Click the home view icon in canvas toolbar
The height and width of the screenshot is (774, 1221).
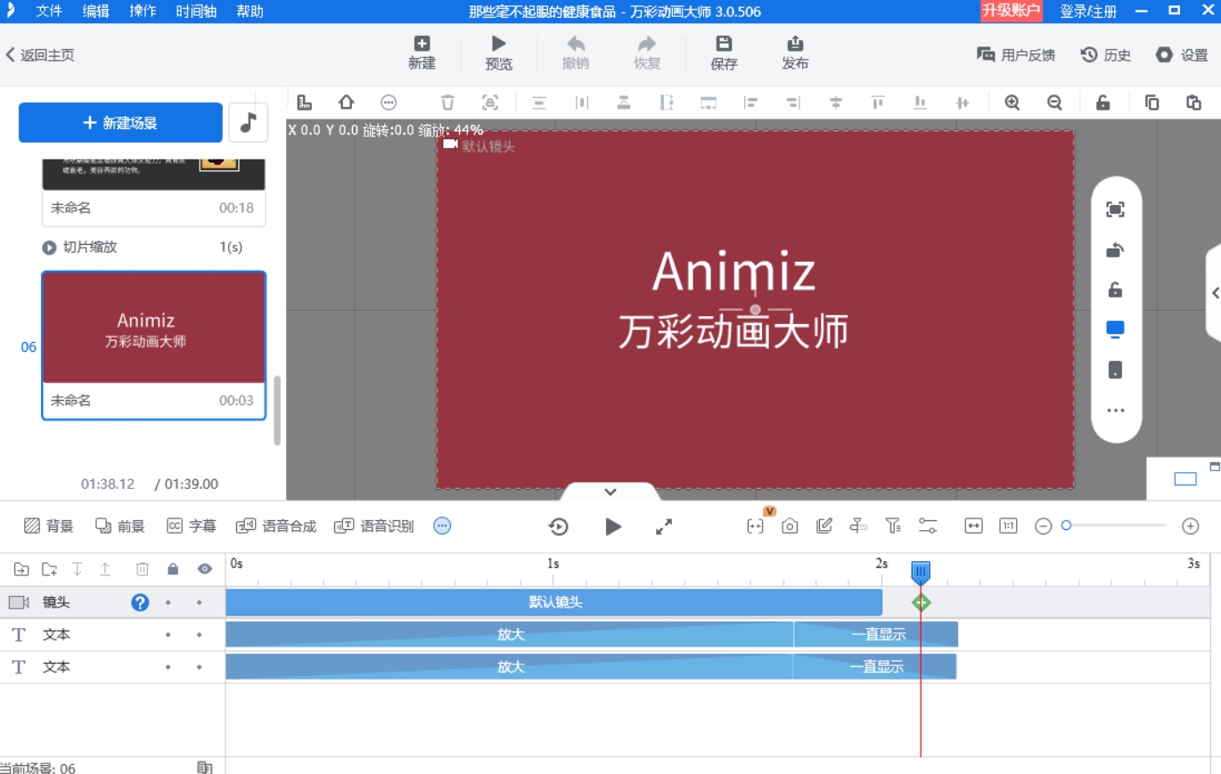[346, 102]
